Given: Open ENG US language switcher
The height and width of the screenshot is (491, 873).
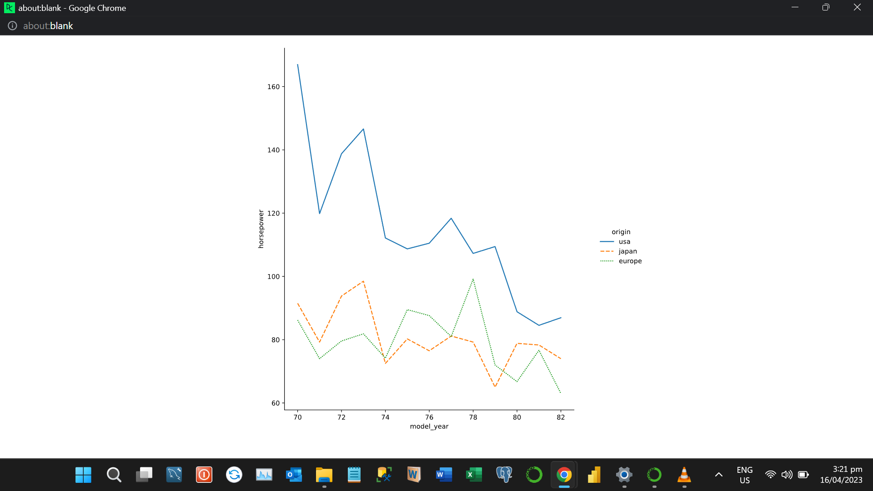Looking at the screenshot, I should click(744, 475).
